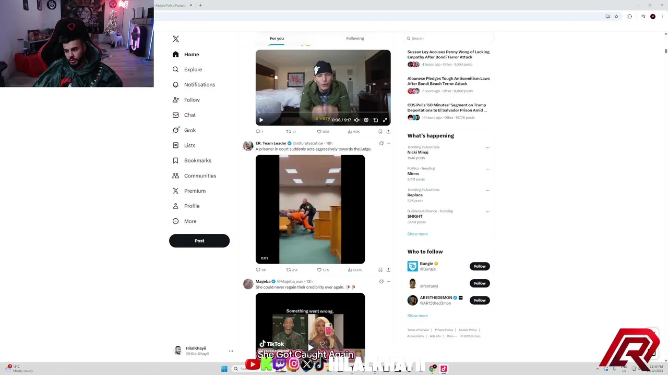Follow the Bungie account
Screen dimensions: 668x375
tap(480, 266)
